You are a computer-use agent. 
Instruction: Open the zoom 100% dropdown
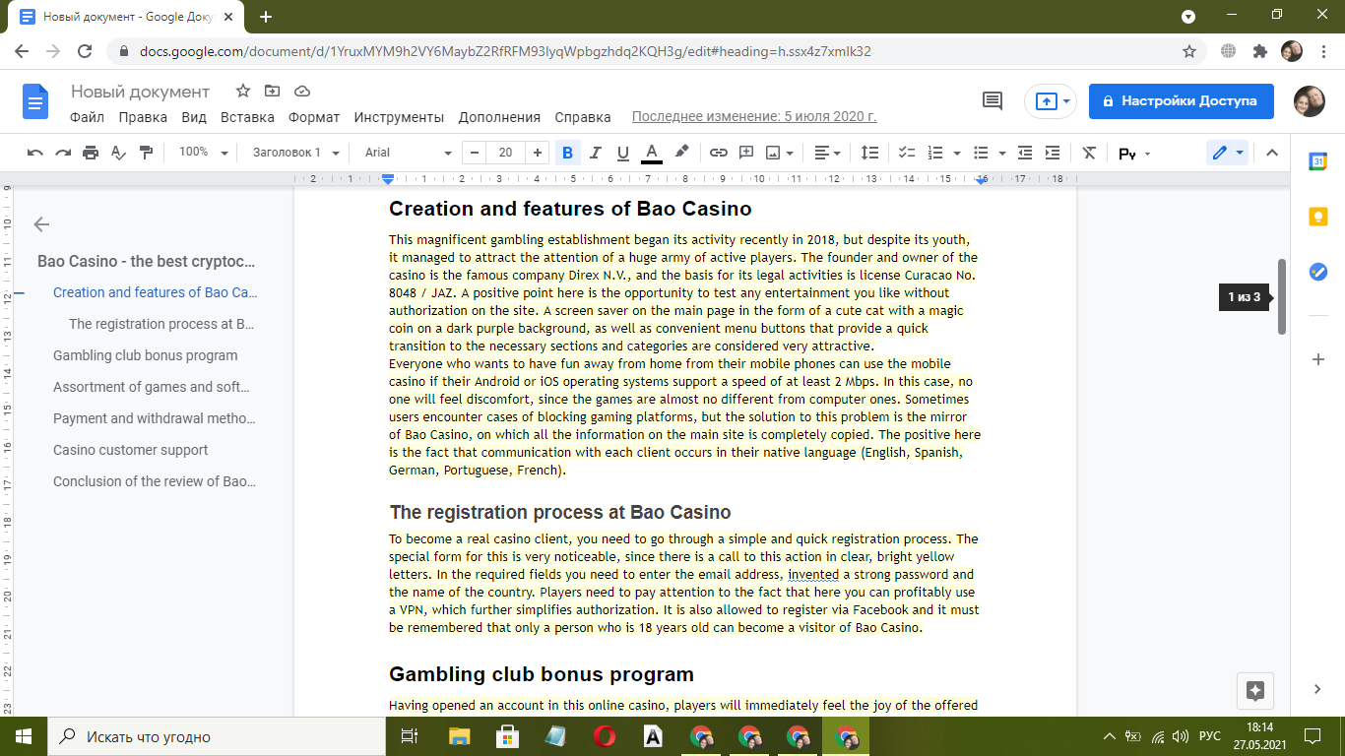coord(203,153)
